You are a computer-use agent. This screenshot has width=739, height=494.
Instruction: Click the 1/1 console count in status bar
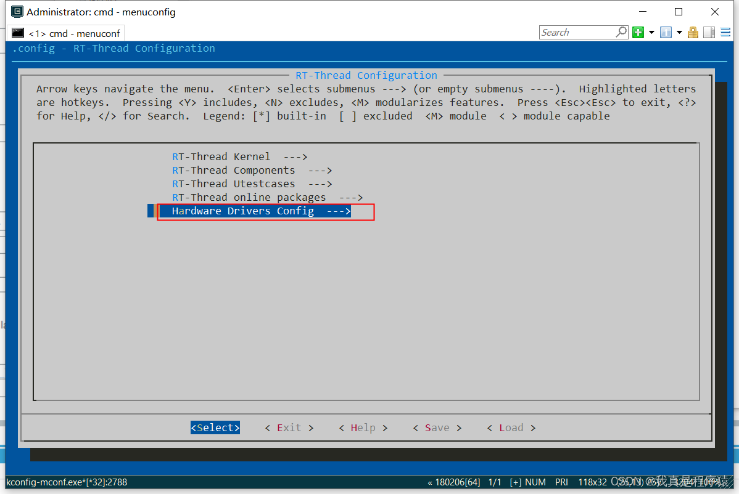click(x=494, y=482)
